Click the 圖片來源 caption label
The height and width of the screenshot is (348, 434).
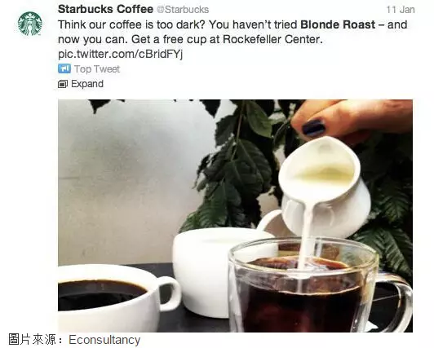coord(32,339)
